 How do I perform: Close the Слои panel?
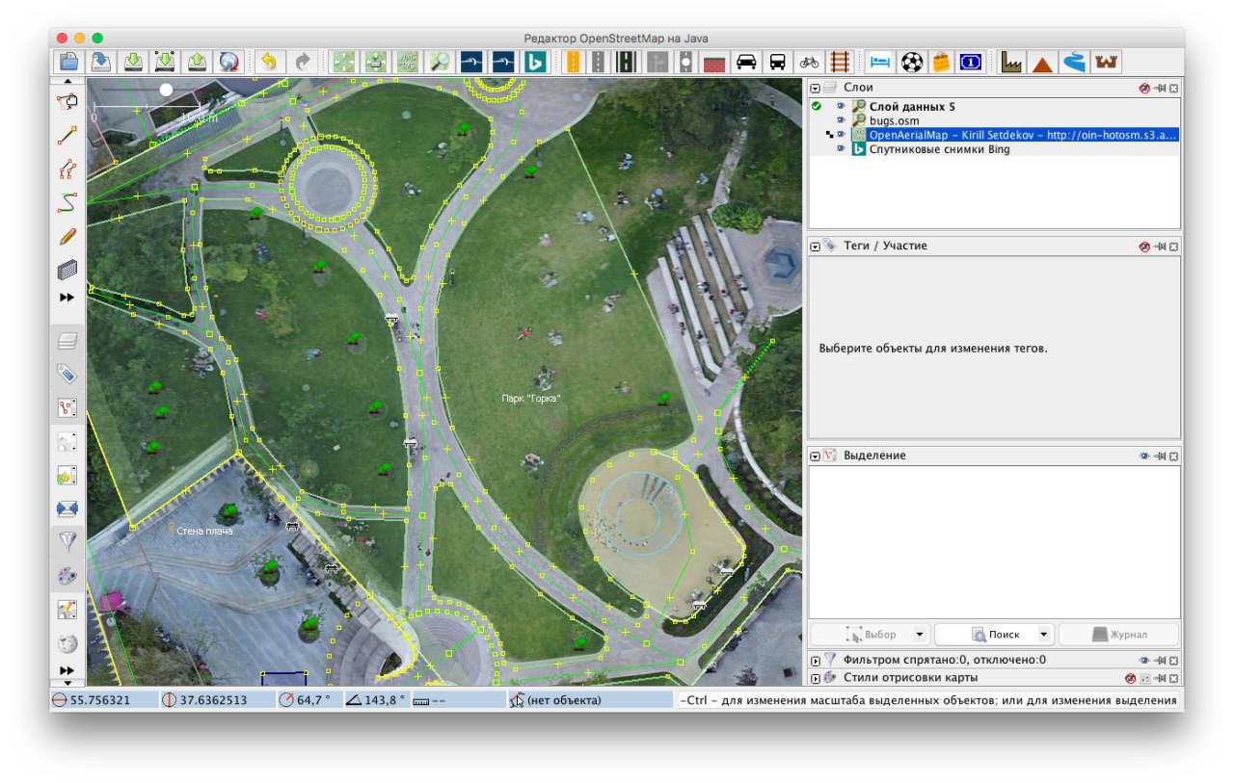(1173, 88)
